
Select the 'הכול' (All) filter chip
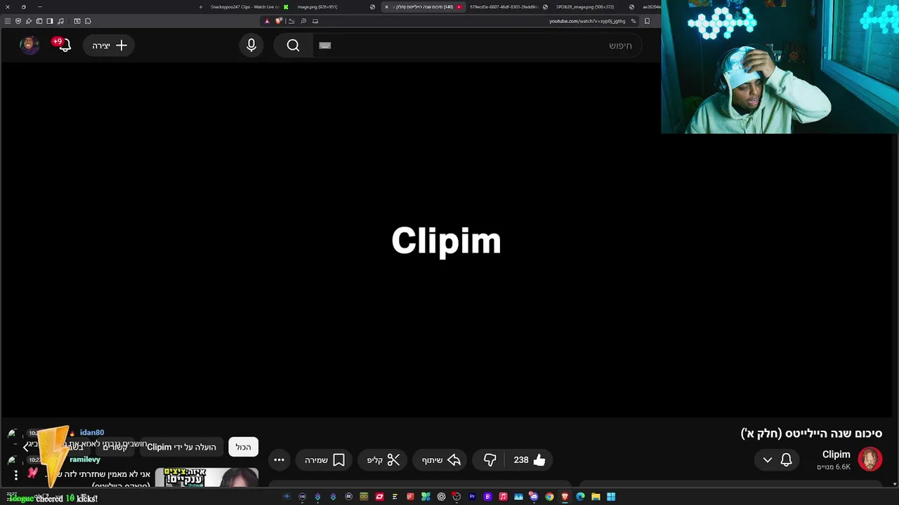[x=243, y=447]
